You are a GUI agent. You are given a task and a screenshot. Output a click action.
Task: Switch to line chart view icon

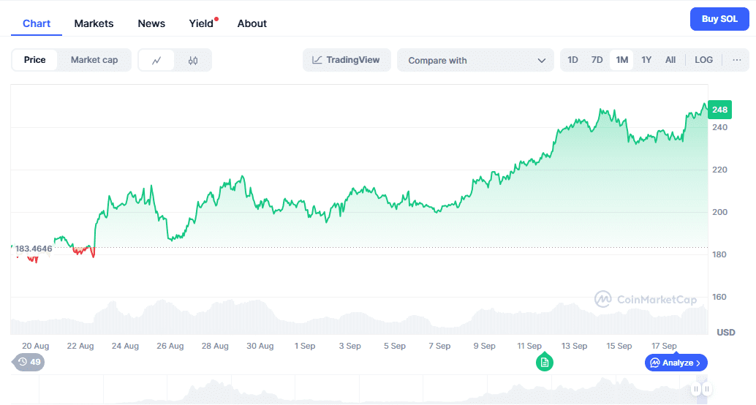(156, 60)
